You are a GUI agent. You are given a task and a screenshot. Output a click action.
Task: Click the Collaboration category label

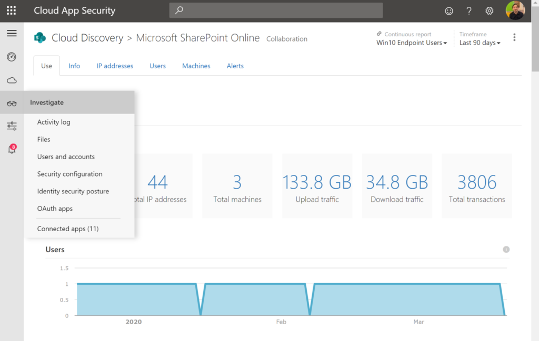287,39
